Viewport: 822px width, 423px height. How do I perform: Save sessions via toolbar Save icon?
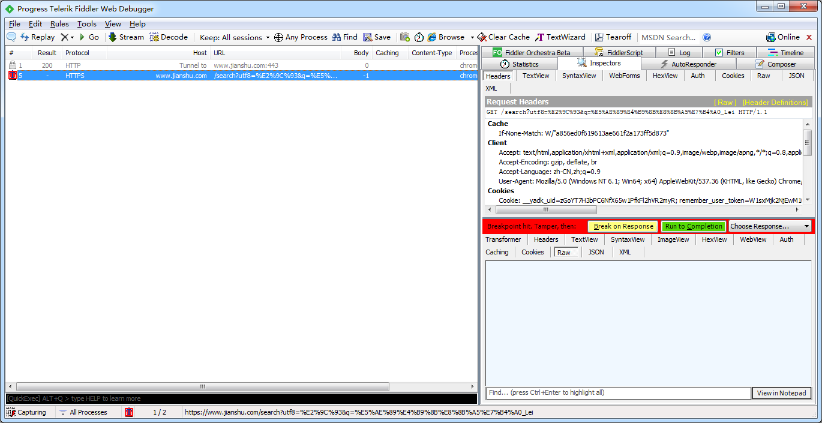click(377, 37)
